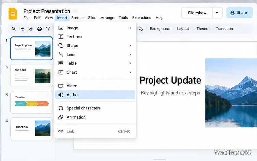Screen dimensions: 257x161
Task: Open the Slideshow options dropdown arrow
Action: click(x=217, y=13)
